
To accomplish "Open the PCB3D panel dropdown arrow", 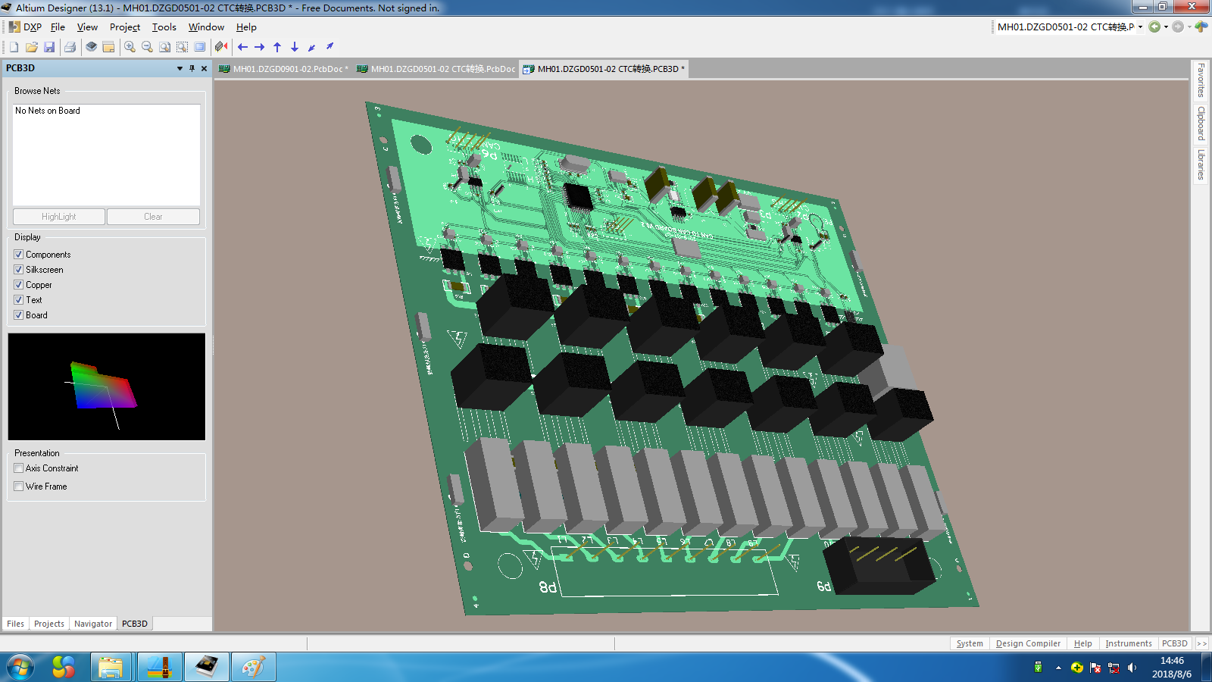I will click(x=180, y=68).
